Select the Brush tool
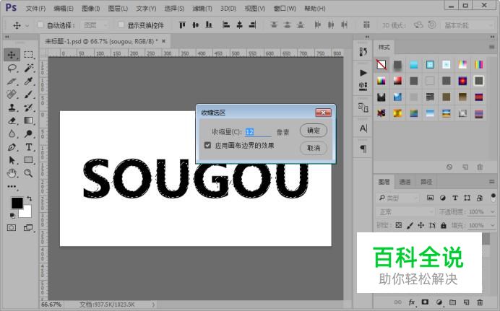 (28, 95)
